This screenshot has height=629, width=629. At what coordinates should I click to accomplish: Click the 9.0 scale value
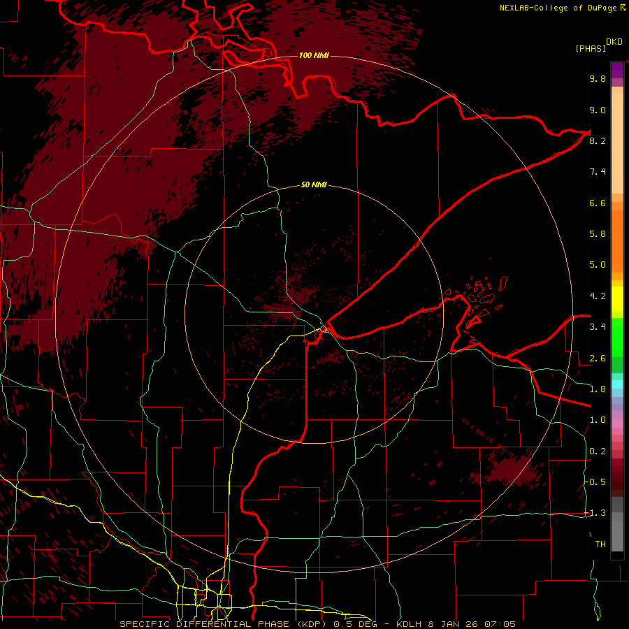pos(598,110)
